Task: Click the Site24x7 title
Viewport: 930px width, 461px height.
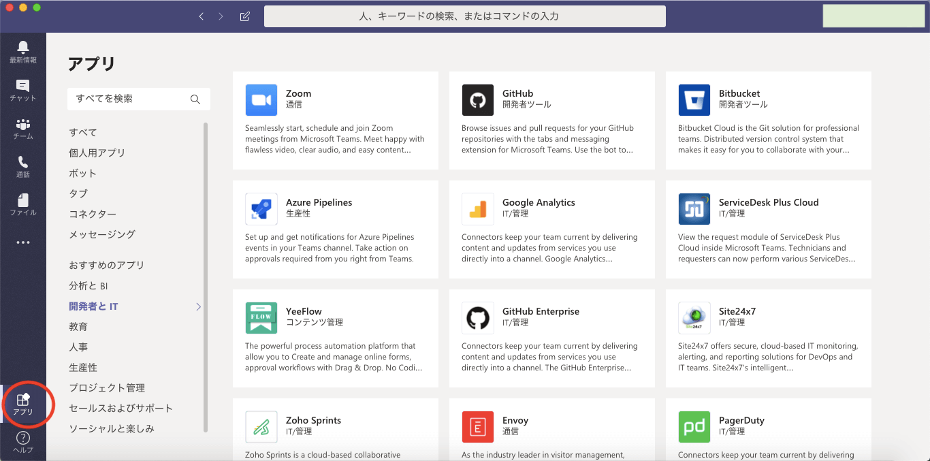Action: point(737,312)
